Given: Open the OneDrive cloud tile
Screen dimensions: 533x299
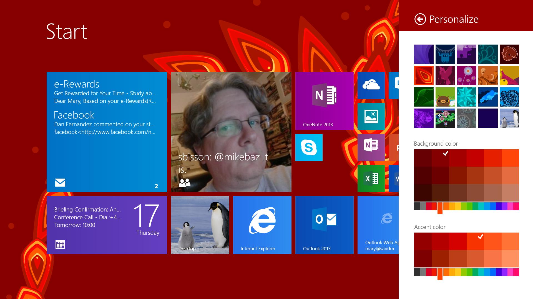Looking at the screenshot, I should [x=371, y=85].
